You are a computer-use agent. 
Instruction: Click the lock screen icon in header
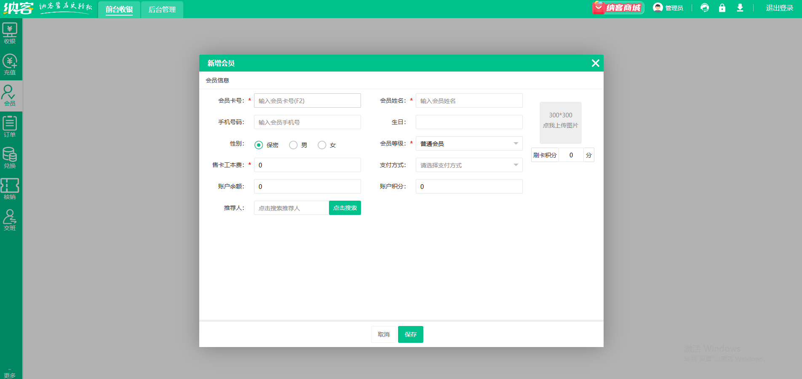click(722, 8)
